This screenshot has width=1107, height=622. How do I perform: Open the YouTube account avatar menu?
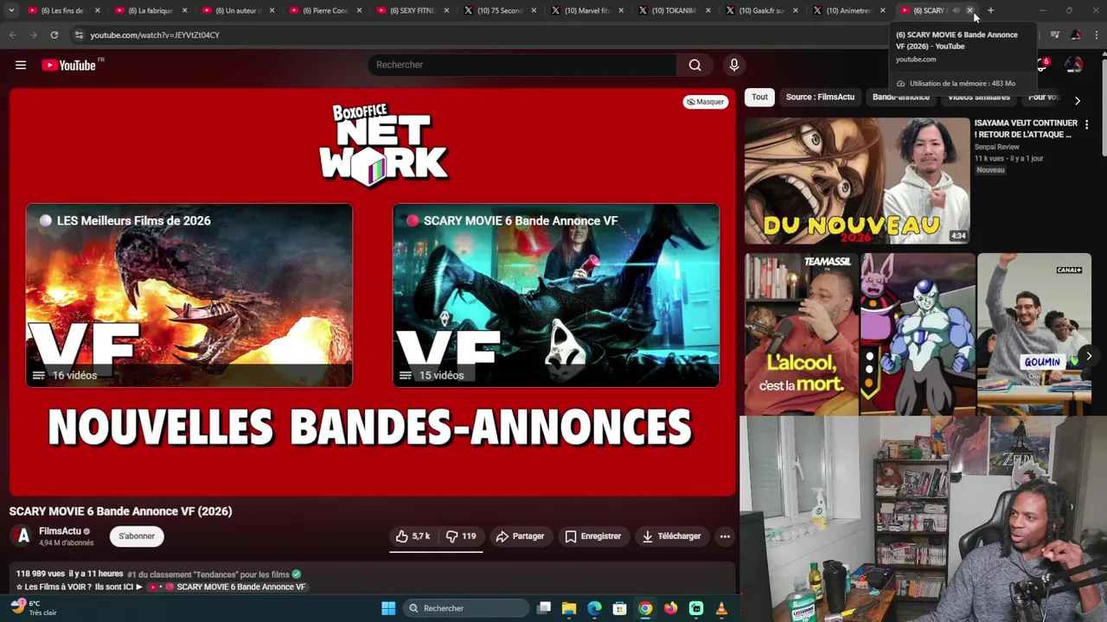click(1073, 65)
